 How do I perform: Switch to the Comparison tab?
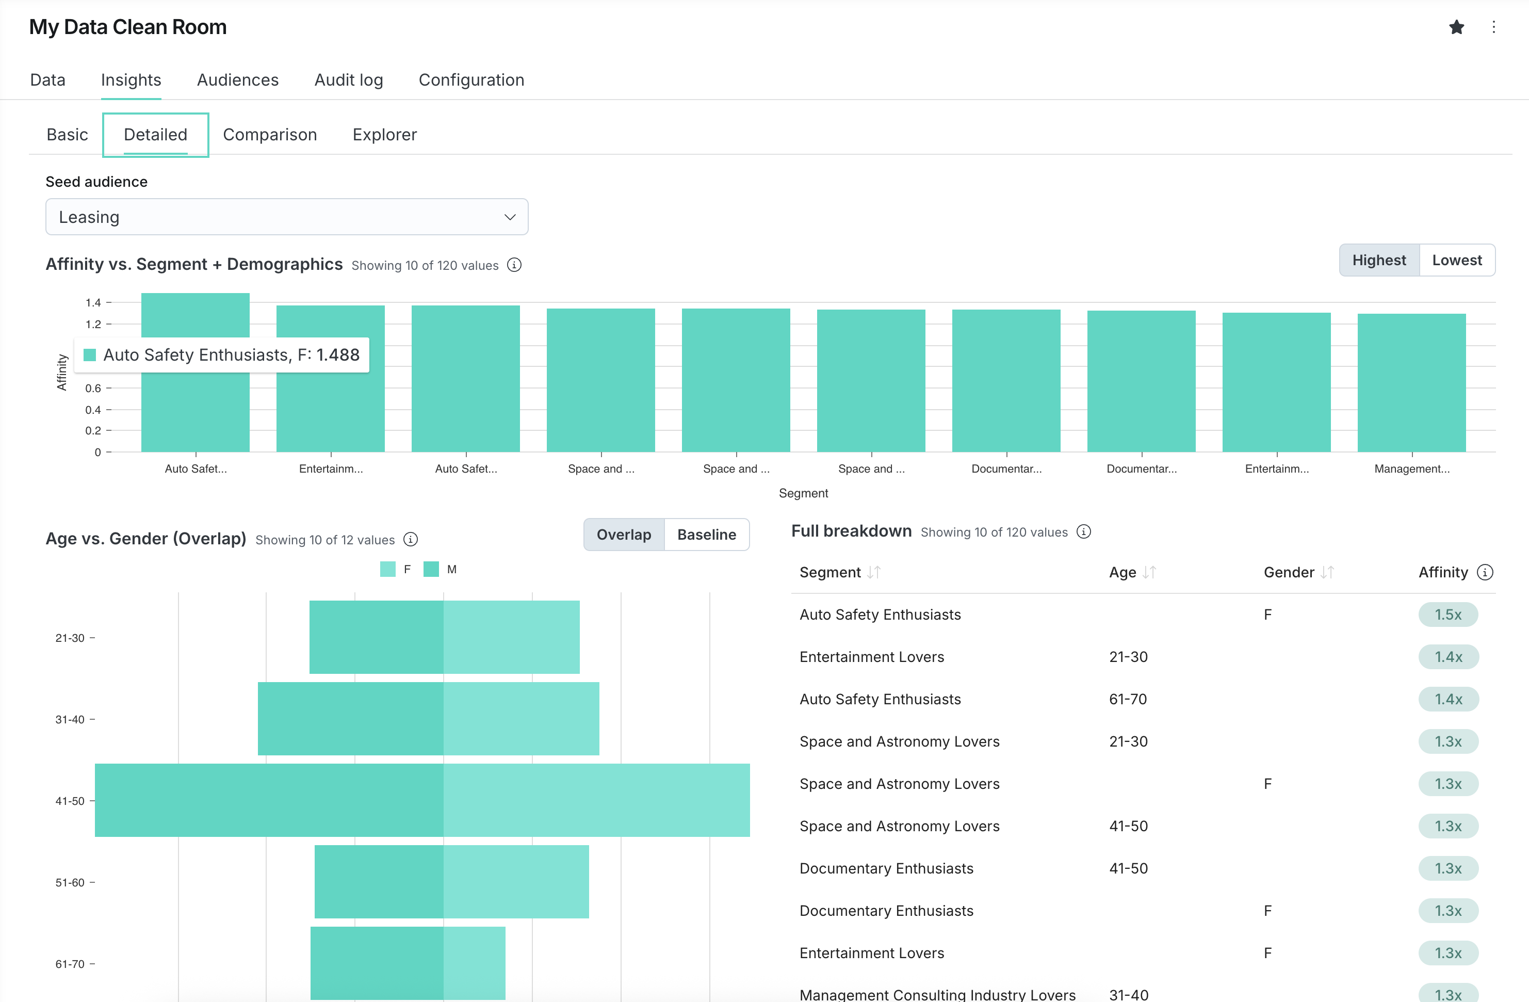coord(270,134)
